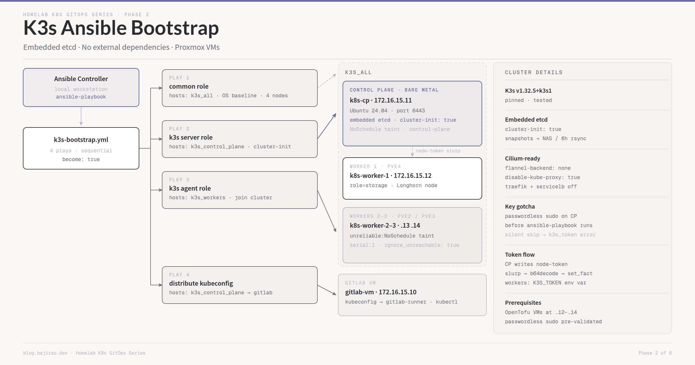Open the blog.bajirao.dev footer link
The image size is (695, 365).
(45, 353)
